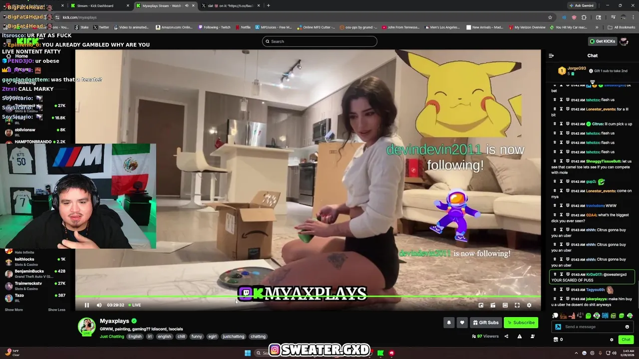Image resolution: width=639 pixels, height=359 pixels.
Task: Open the Online MP3 Cutter bookmark
Action: click(x=316, y=27)
